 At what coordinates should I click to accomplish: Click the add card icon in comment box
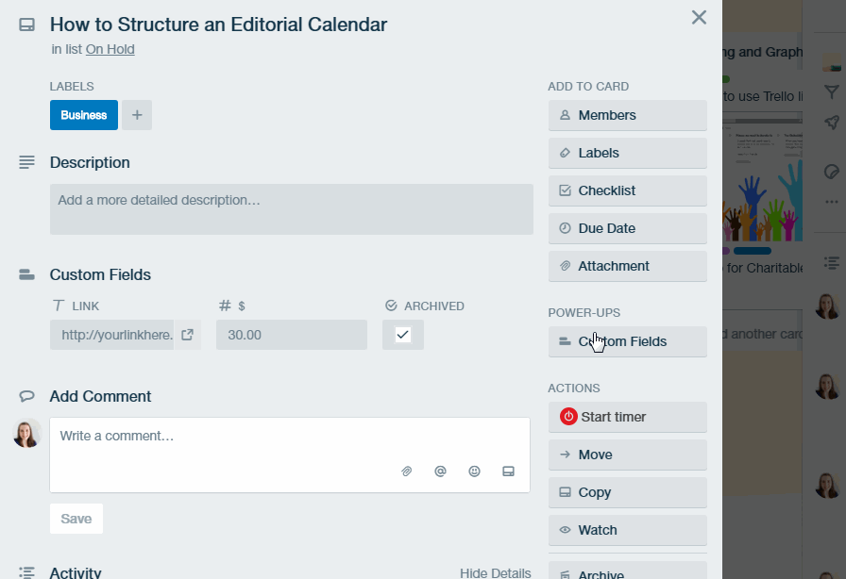pyautogui.click(x=508, y=471)
